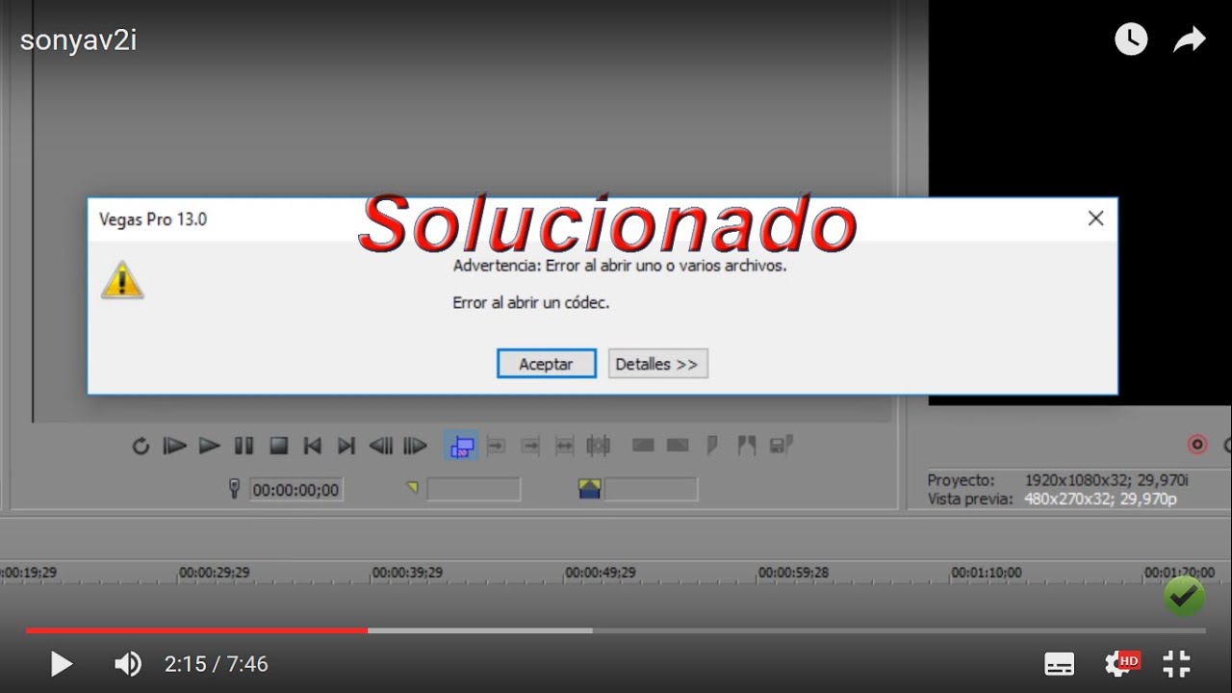Step to previous frame
Viewport: 1232px width, 693px height.
click(381, 446)
